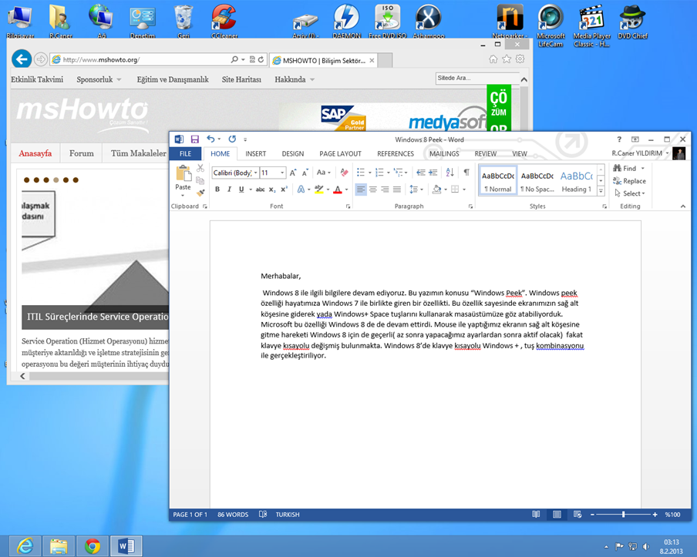The width and height of the screenshot is (697, 557).
Task: Apply the yellow text highlight color
Action: point(318,190)
